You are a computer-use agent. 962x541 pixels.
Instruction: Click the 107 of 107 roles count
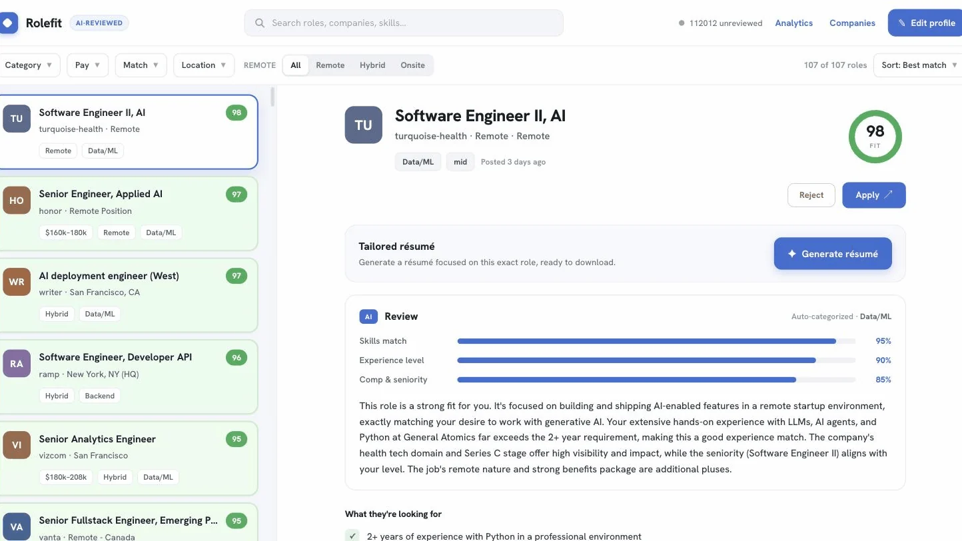[x=835, y=65]
